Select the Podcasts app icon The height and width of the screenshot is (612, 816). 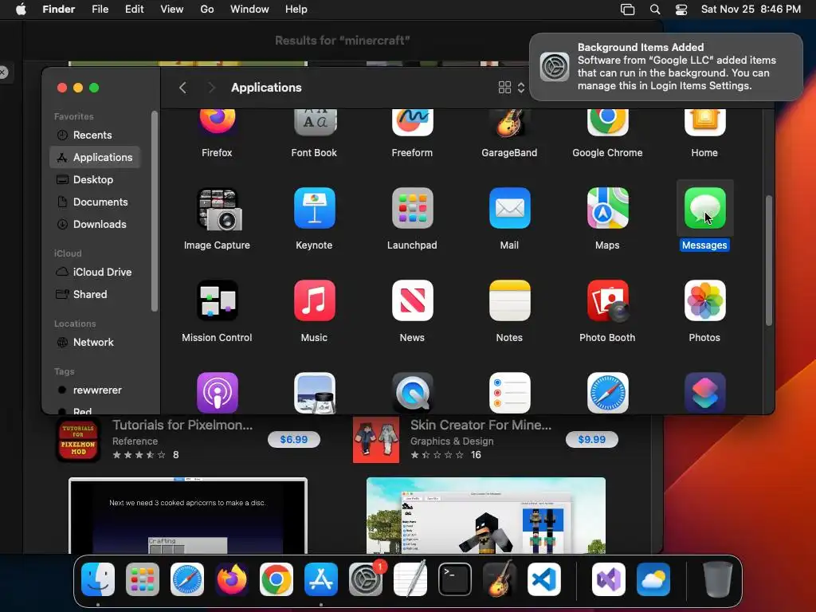click(217, 392)
